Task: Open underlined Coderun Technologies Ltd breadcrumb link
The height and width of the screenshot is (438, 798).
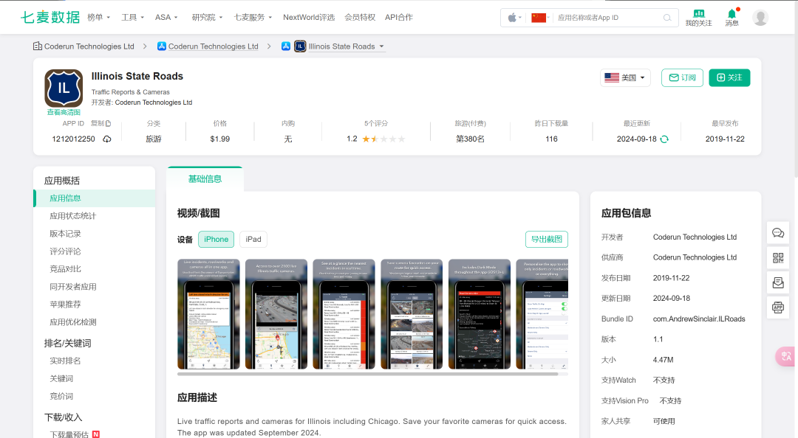Action: 214,46
